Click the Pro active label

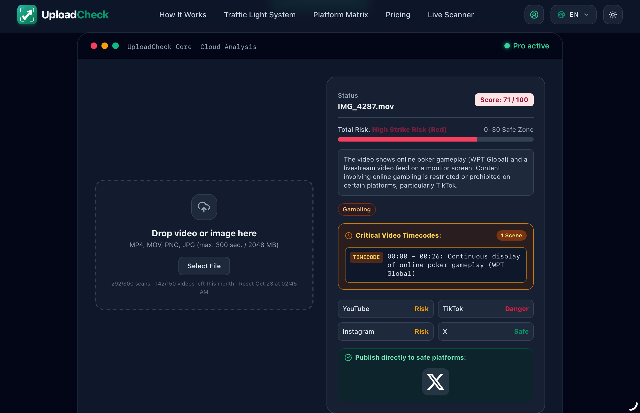531,46
